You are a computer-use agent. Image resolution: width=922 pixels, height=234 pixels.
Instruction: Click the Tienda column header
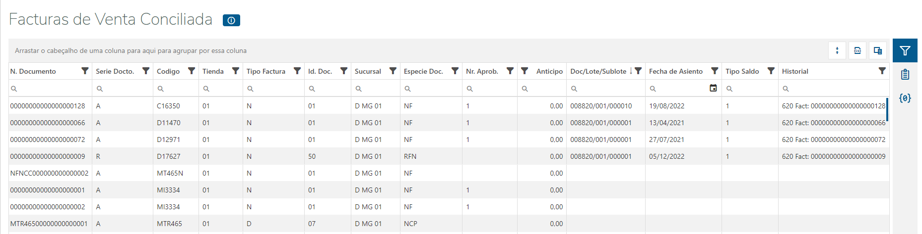pos(213,71)
